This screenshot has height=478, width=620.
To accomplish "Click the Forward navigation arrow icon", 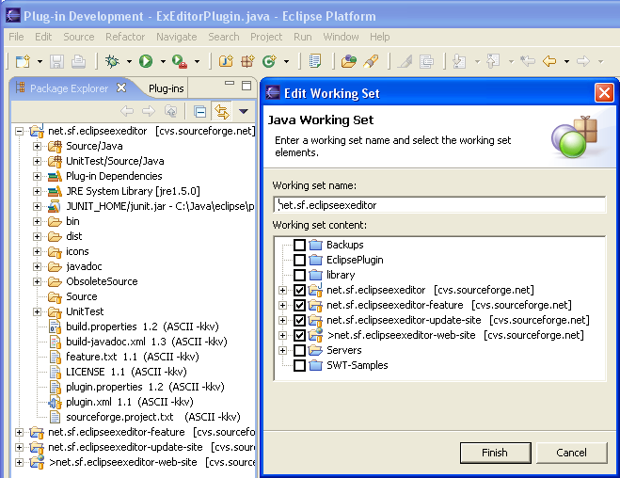I will (x=583, y=61).
